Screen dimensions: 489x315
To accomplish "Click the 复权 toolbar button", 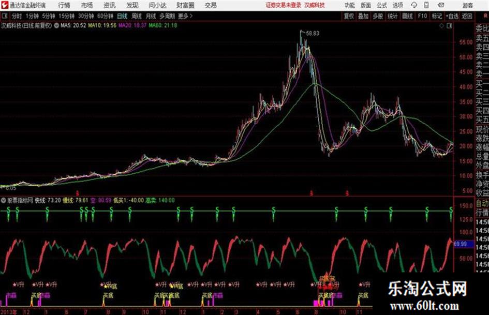I will tap(349, 16).
